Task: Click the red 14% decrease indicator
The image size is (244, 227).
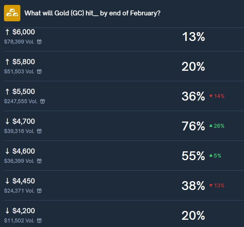Action: click(217, 96)
